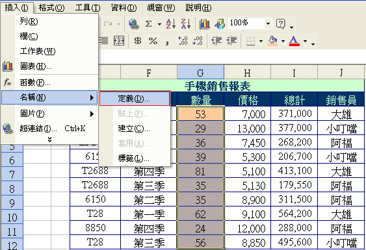Click Increase Indent icon

click(231, 40)
